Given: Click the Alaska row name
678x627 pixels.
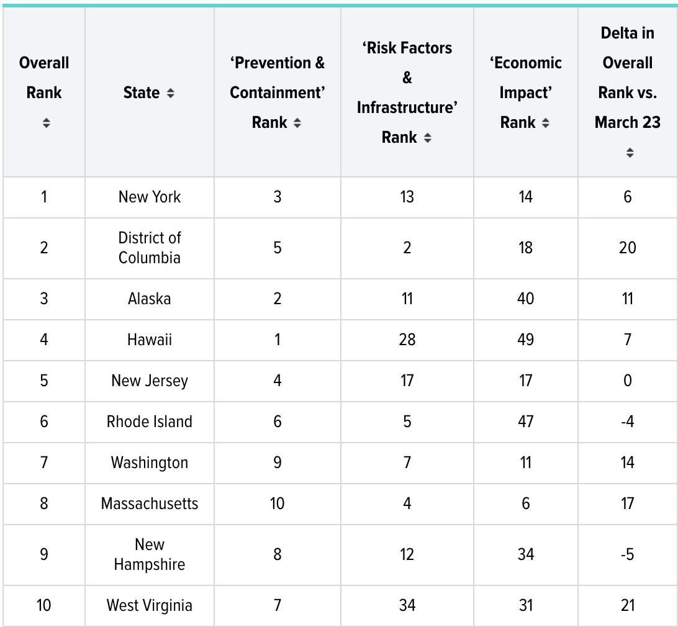Looking at the screenshot, I should pyautogui.click(x=150, y=299).
